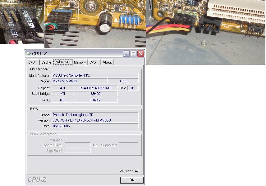
Task: Click the 'Brand' label in BIOS group
Action: (45, 115)
